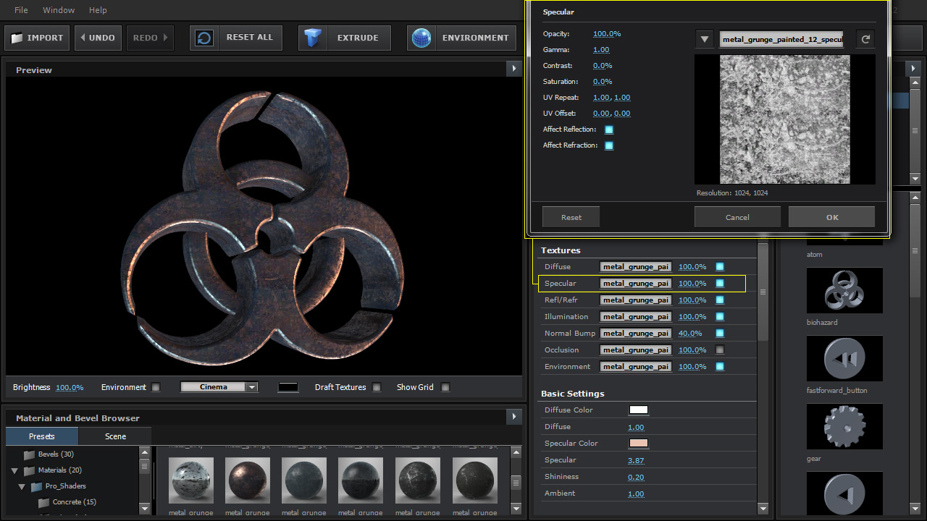Open the specular texture selection dropdown
Screen dimensions: 927x521
(x=703, y=39)
